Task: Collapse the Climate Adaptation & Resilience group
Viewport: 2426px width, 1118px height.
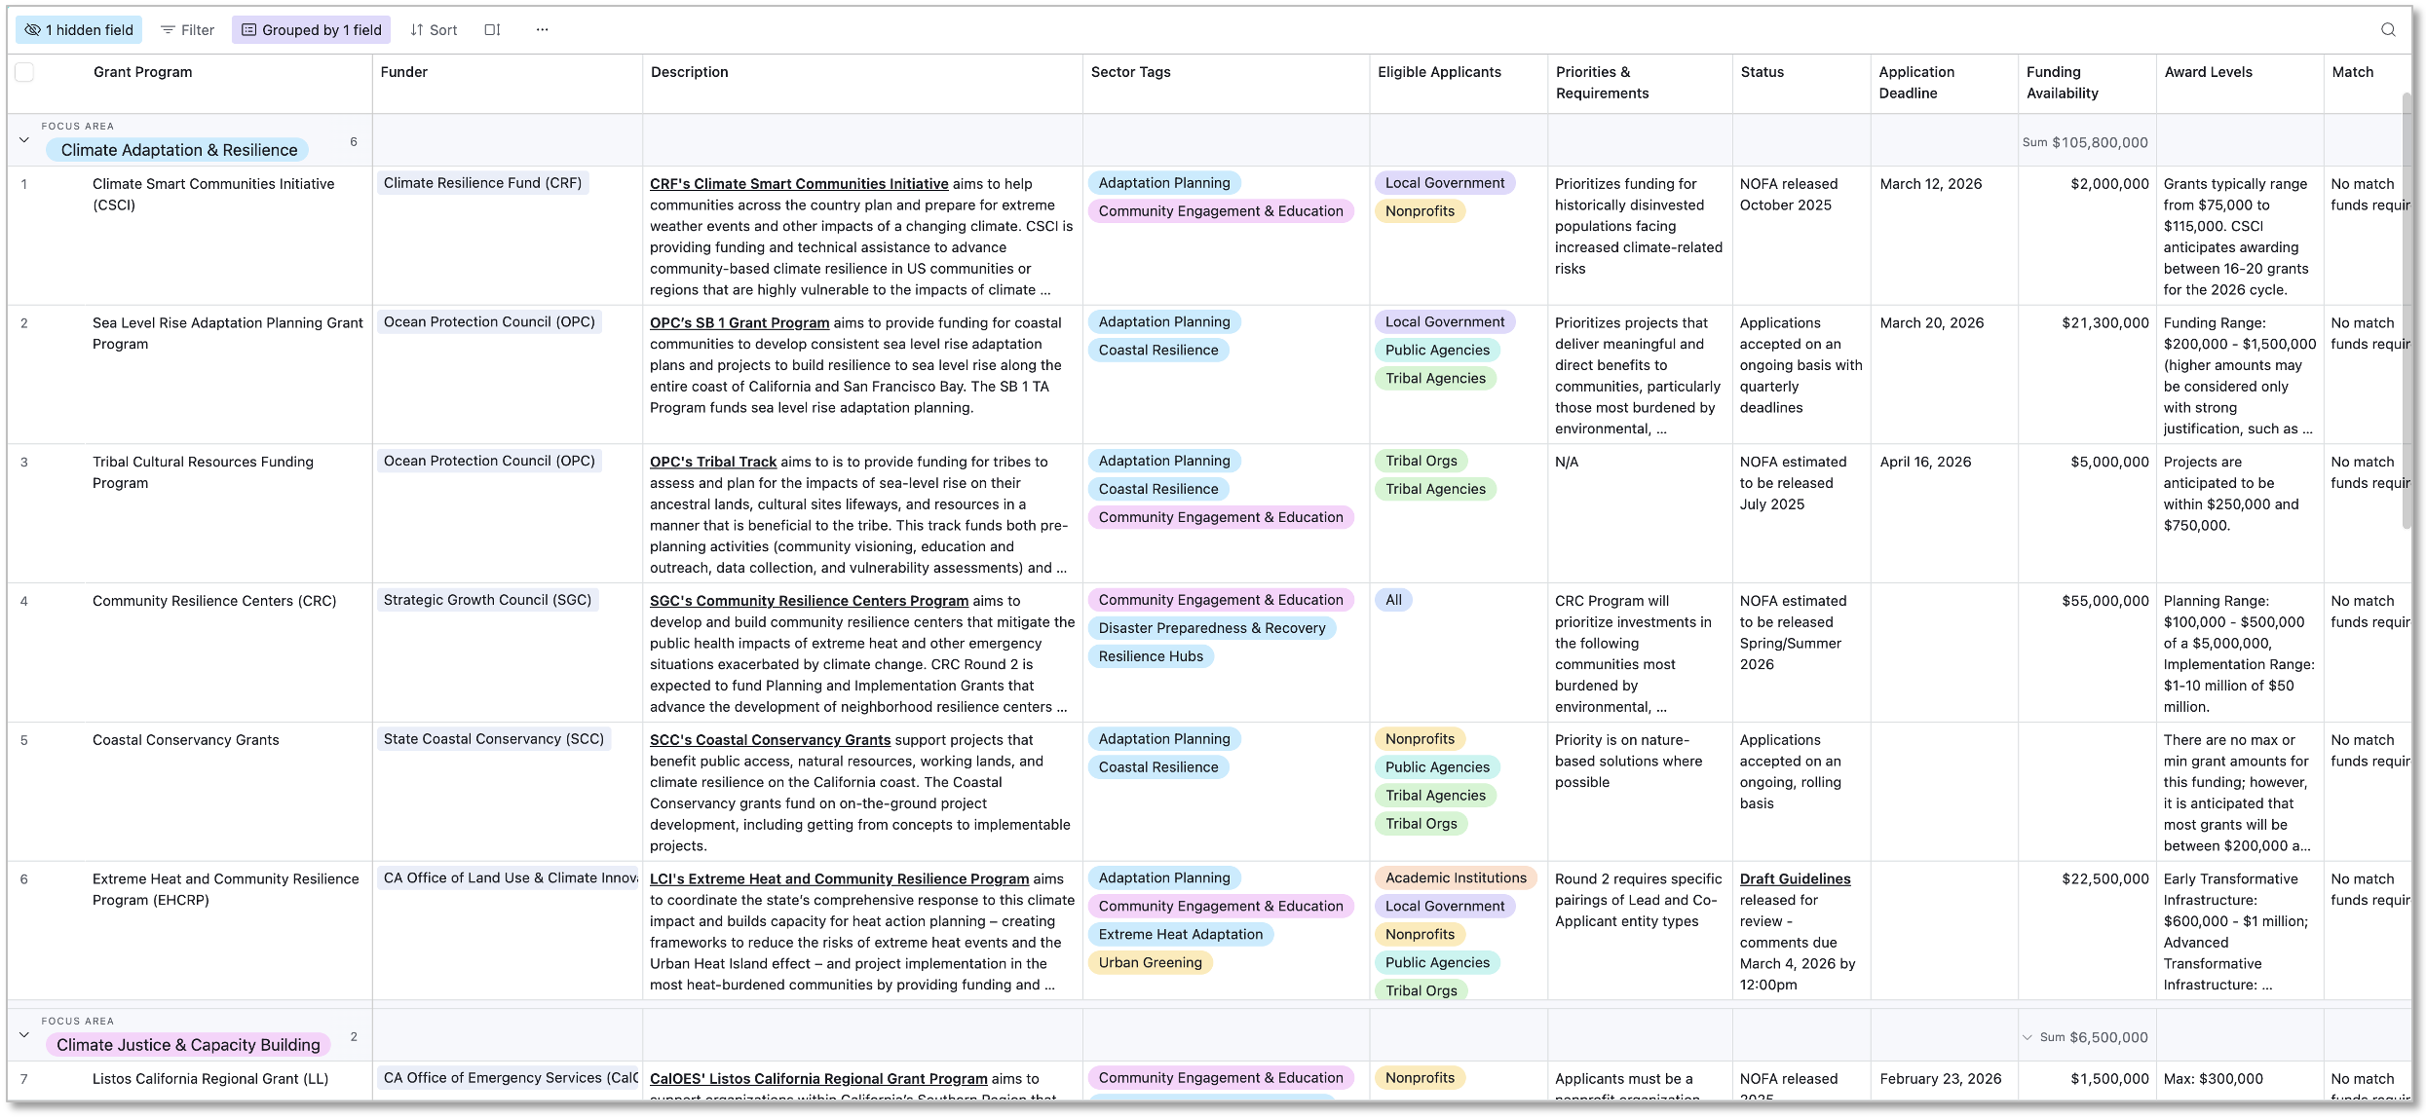Action: 24,139
